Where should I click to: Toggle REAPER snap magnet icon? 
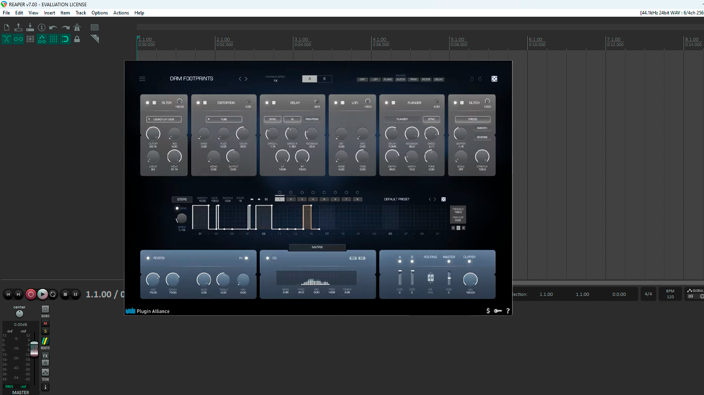coord(65,39)
